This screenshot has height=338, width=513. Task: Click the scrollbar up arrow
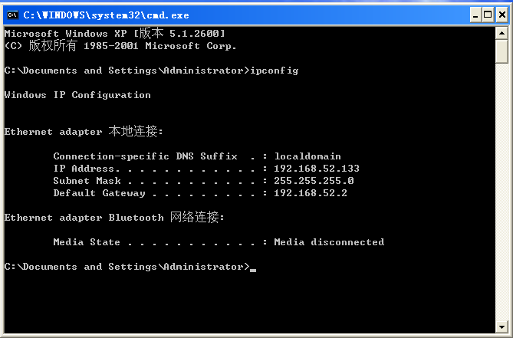501,33
